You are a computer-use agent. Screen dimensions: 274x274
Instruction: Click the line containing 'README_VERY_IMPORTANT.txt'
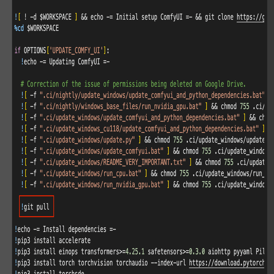(142, 162)
